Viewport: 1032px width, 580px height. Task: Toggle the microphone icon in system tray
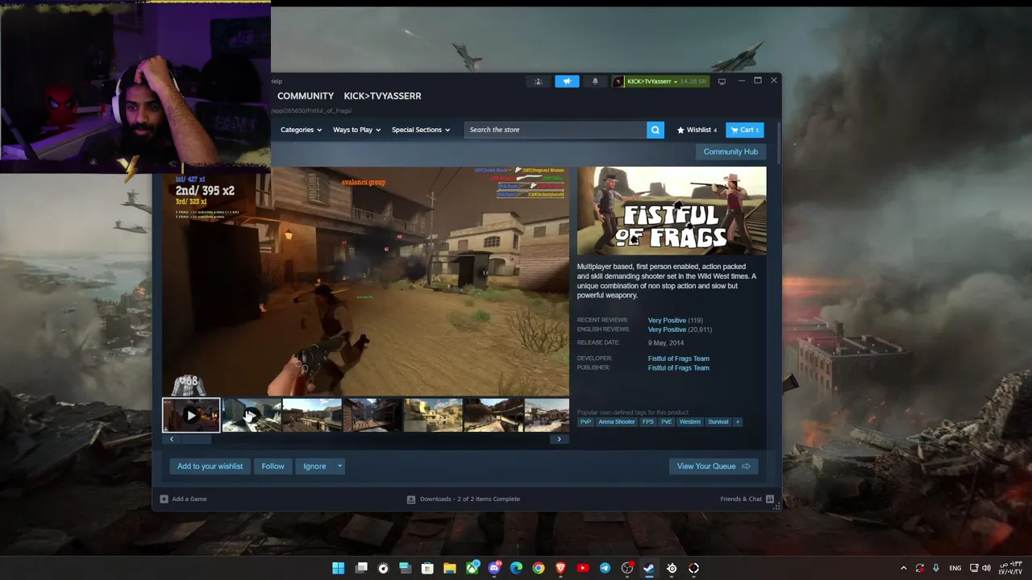pos(936,568)
